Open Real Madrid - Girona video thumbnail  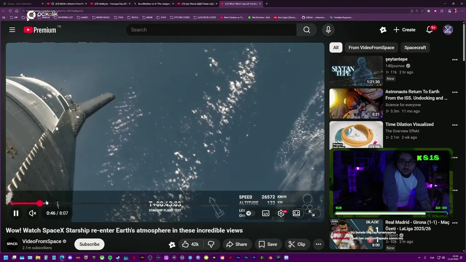pos(356,234)
